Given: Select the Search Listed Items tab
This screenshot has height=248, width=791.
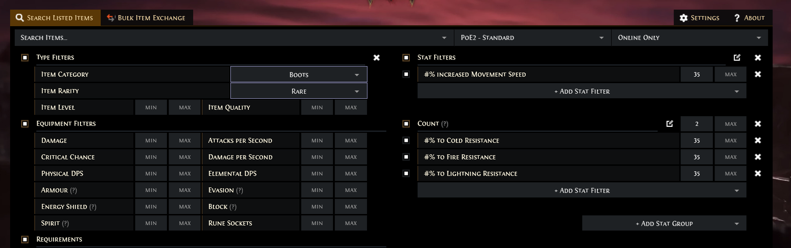Looking at the screenshot, I should (x=55, y=18).
